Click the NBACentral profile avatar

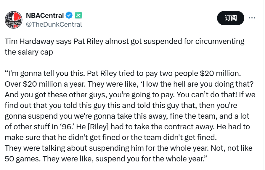[14, 20]
